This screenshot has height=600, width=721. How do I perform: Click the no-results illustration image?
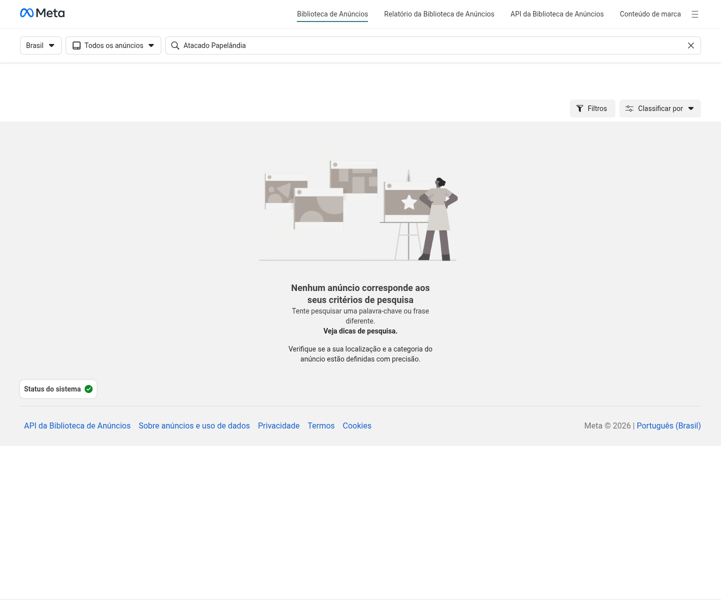(x=358, y=210)
